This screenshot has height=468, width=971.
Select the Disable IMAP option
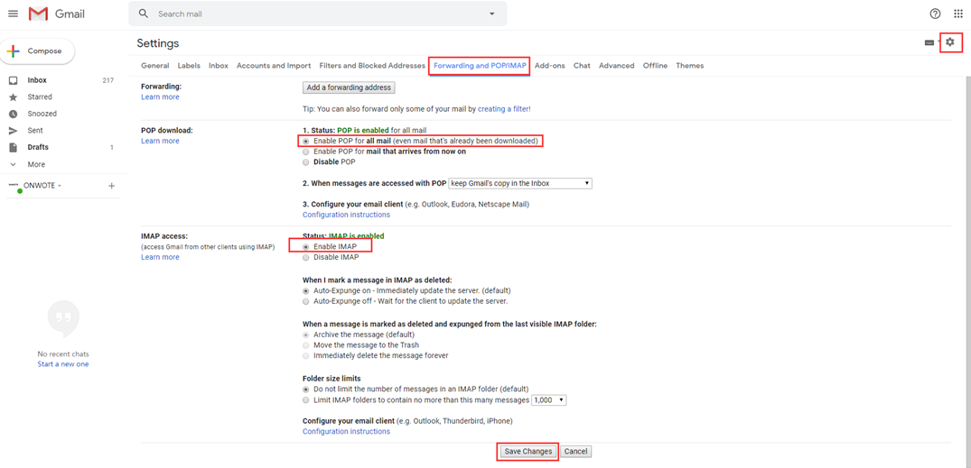(x=306, y=258)
